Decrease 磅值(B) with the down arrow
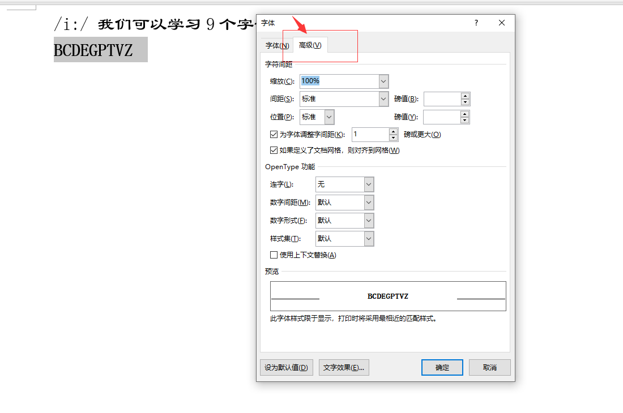This screenshot has height=413, width=623. [465, 102]
